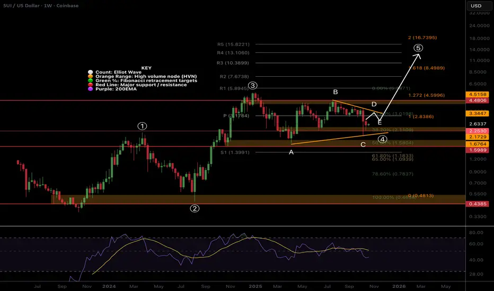Image resolution: width=494 pixels, height=291 pixels.
Task: Click the red Major support key dot
Action: (91, 85)
